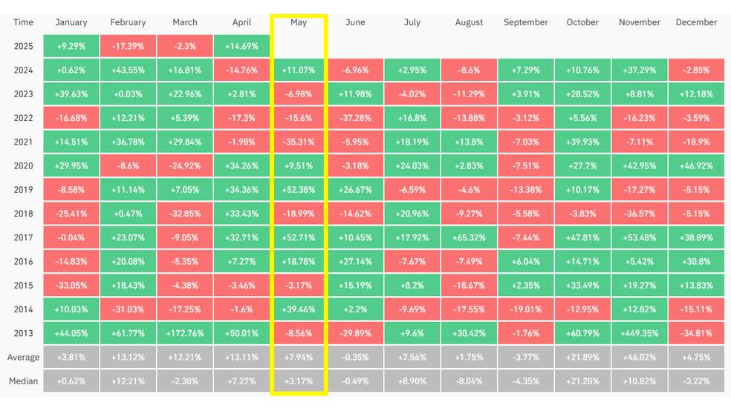This screenshot has height=411, width=731.
Task: Click the Average row label
Action: click(x=23, y=357)
